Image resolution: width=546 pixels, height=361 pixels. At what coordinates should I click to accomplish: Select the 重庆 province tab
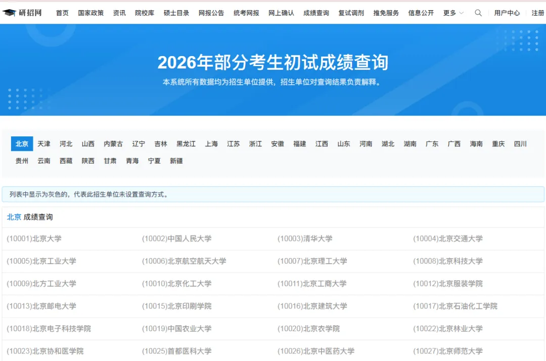click(x=498, y=143)
